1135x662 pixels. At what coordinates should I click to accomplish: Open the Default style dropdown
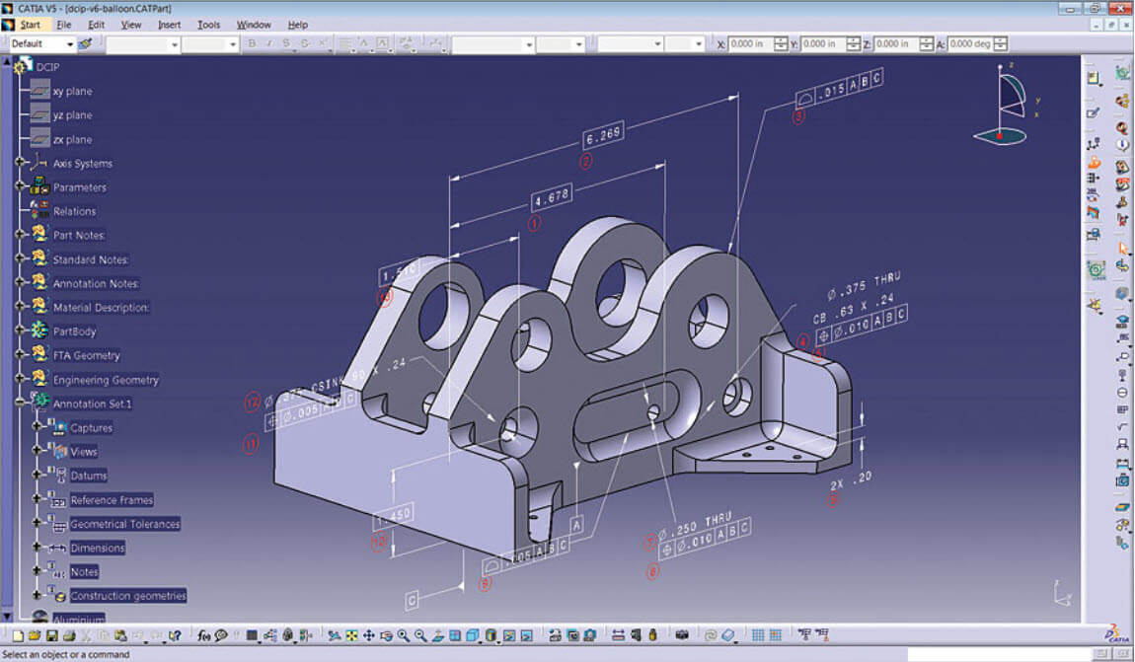click(69, 44)
